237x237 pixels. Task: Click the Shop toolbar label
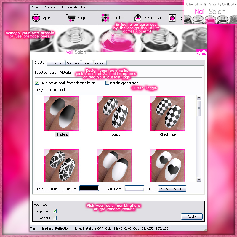tap(81, 18)
